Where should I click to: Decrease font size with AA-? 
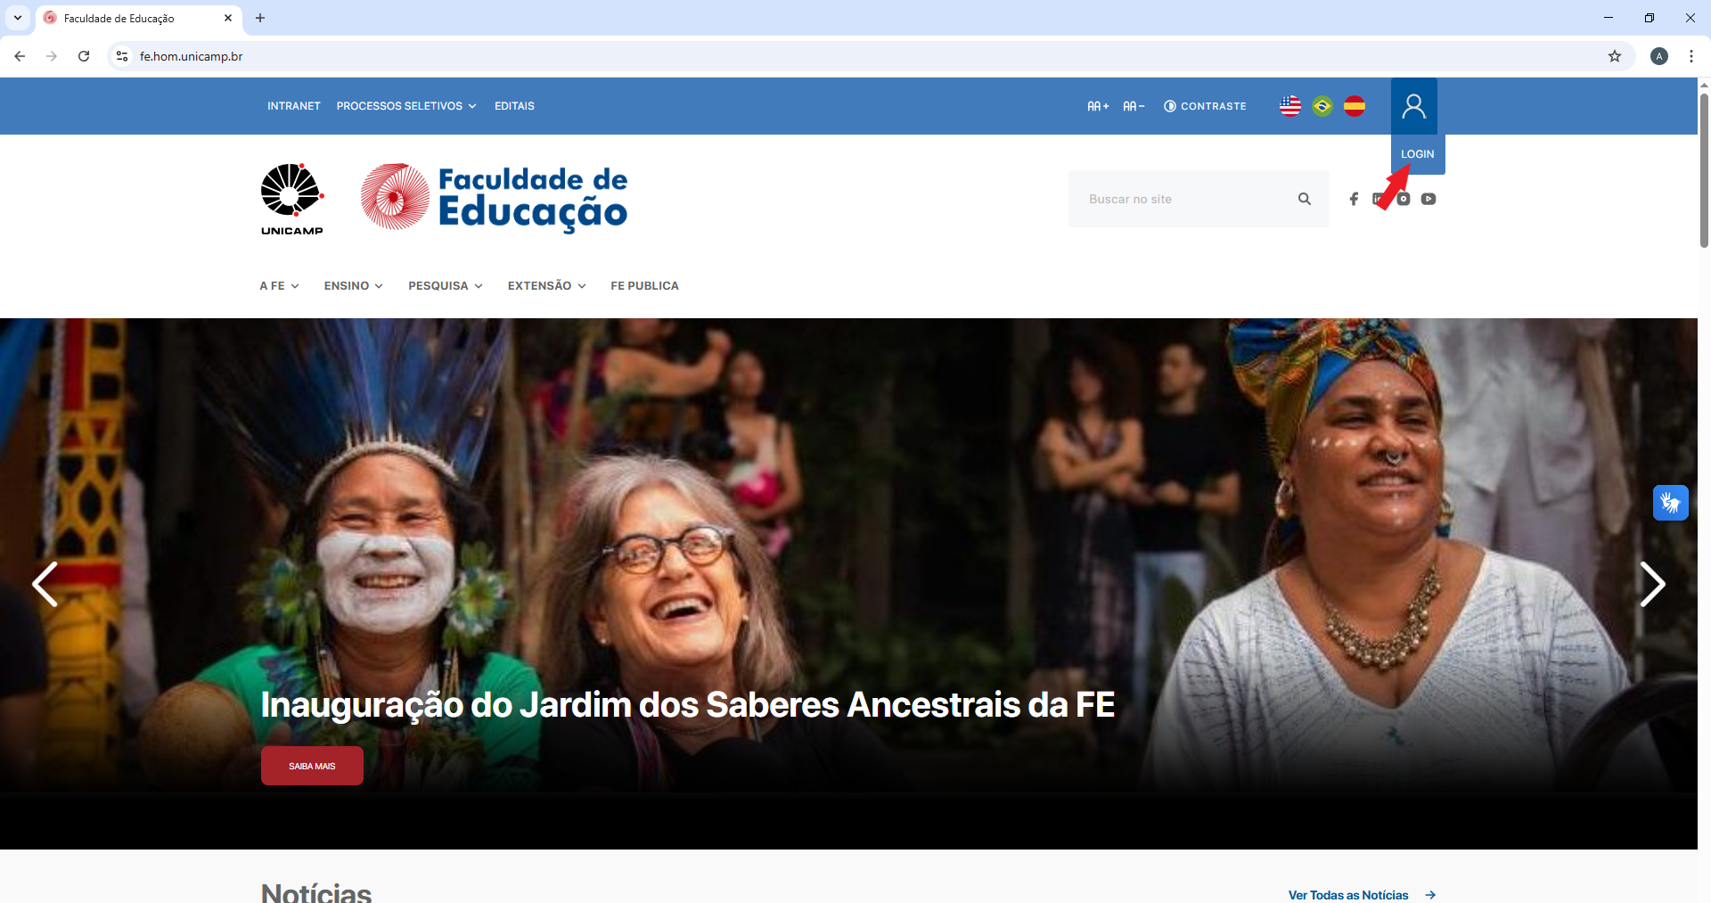tap(1134, 106)
